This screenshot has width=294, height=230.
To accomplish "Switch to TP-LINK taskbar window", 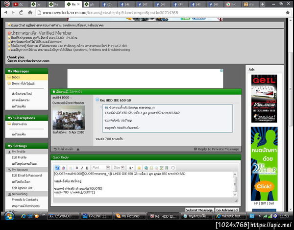I will 97,216.
